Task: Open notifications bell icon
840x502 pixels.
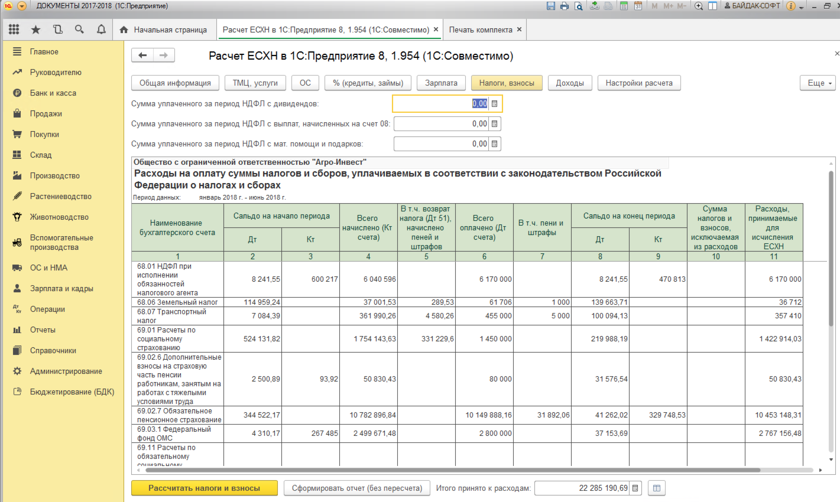Action: click(101, 30)
